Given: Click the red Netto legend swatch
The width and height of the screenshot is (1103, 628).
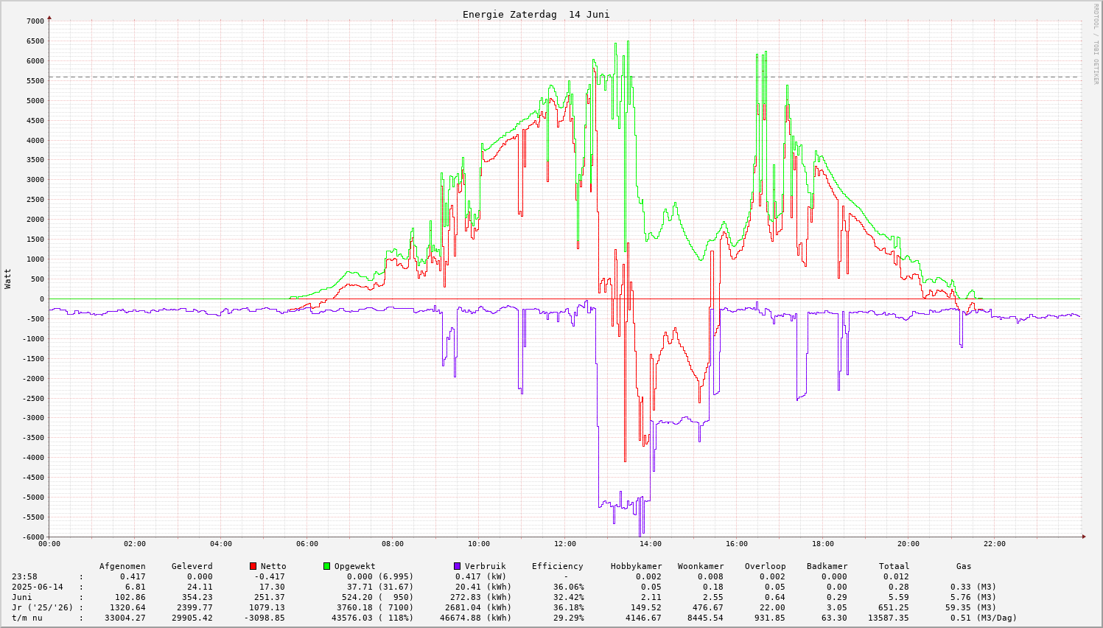Looking at the screenshot, I should (253, 566).
